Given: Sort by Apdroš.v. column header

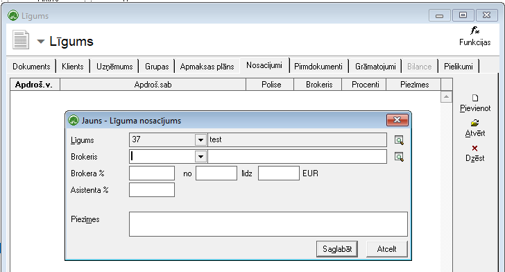Looking at the screenshot, I should click(x=35, y=85).
